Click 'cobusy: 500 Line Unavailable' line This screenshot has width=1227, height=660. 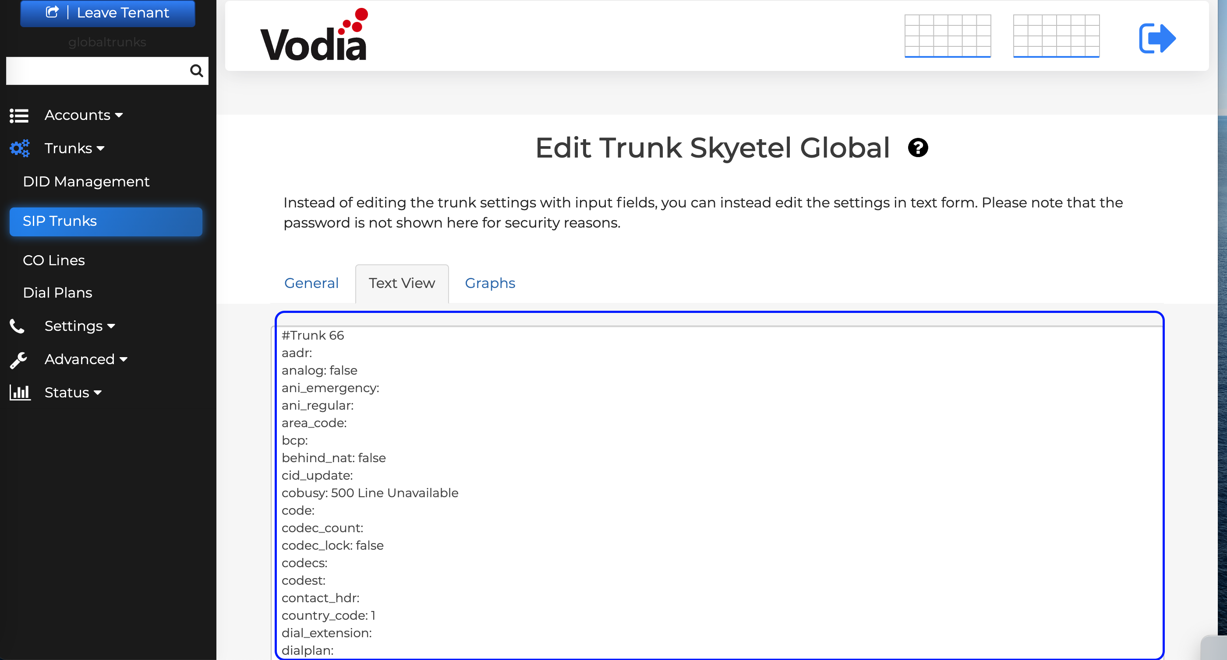(370, 493)
